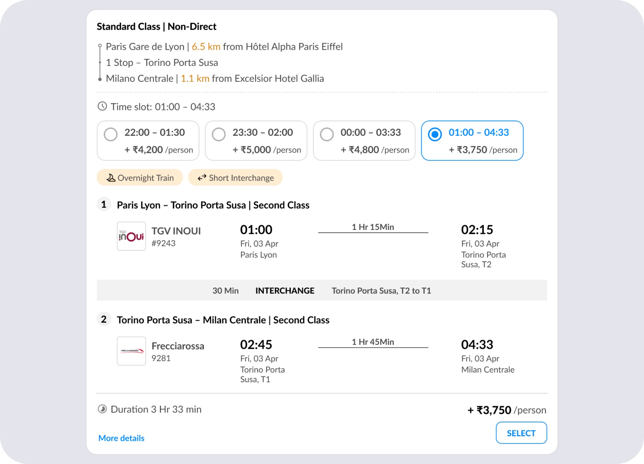Click the Overnight Train moon icon
The height and width of the screenshot is (464, 644).
[111, 178]
